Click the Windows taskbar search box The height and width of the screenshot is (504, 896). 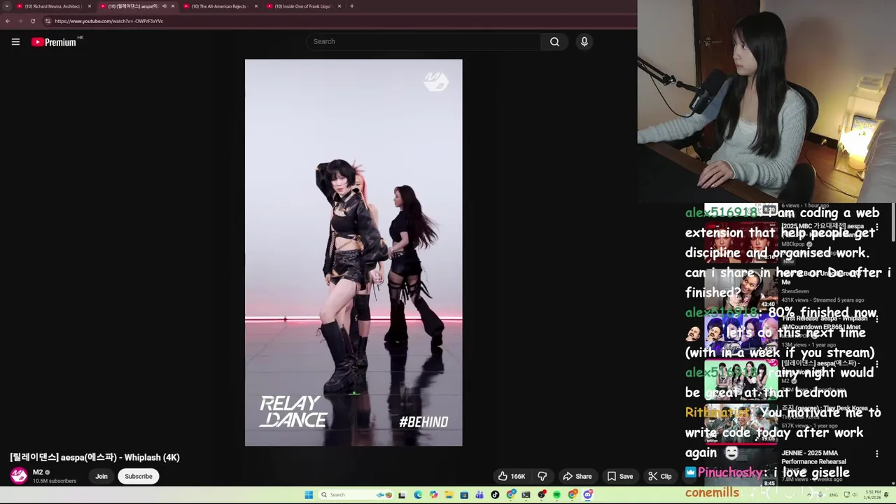(356, 495)
